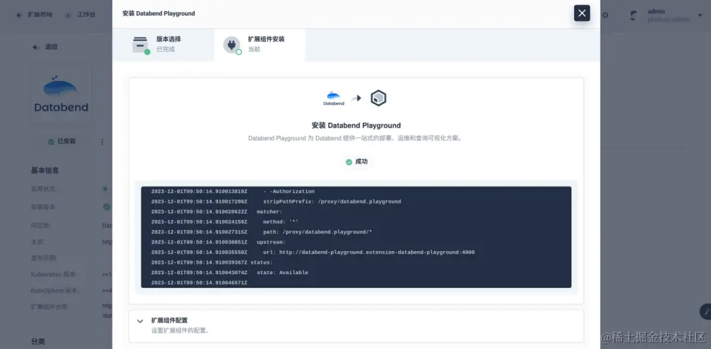Click 返回 back link on background page
The width and height of the screenshot is (711, 349).
[x=51, y=47]
